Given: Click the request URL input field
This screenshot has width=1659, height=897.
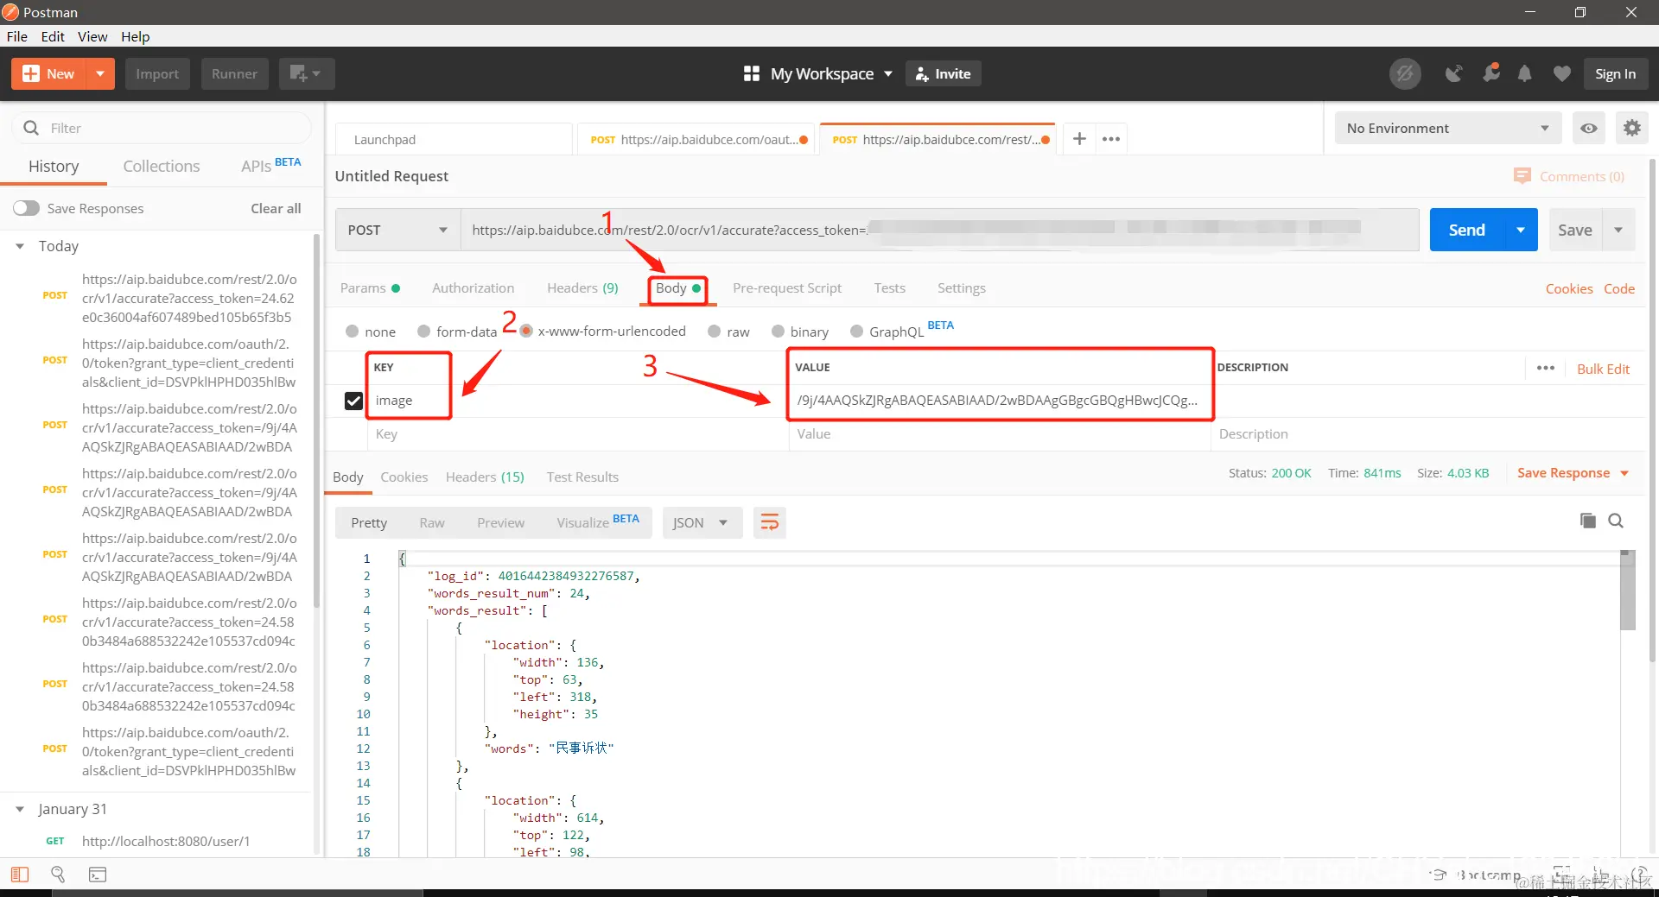Looking at the screenshot, I should tap(940, 231).
